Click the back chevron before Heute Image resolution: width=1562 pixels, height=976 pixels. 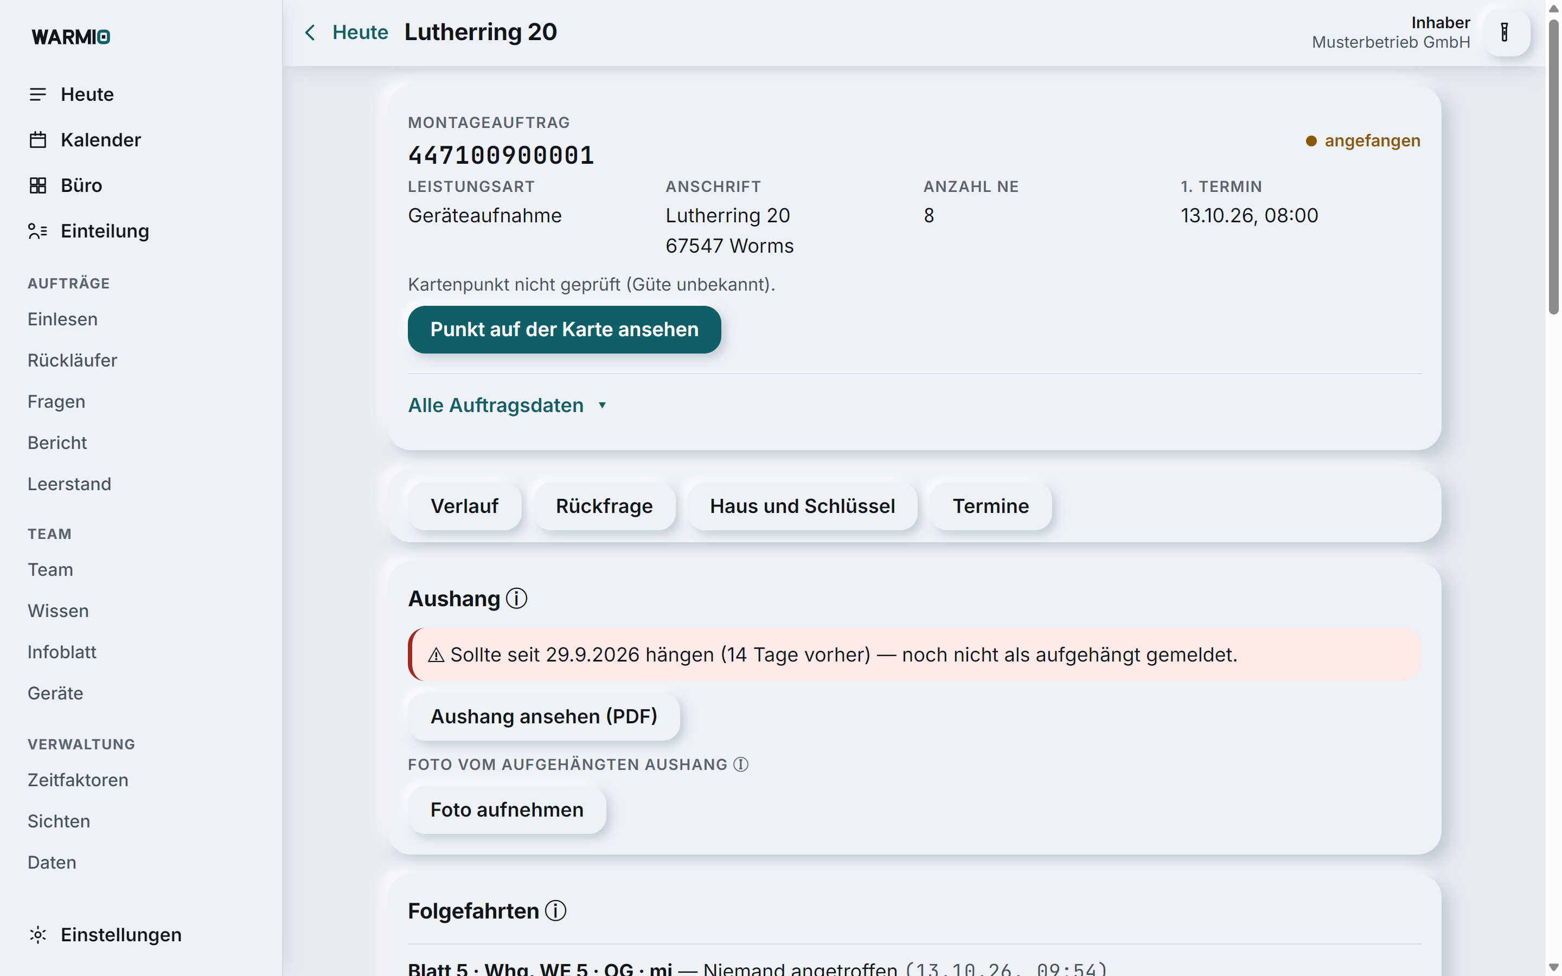(310, 33)
